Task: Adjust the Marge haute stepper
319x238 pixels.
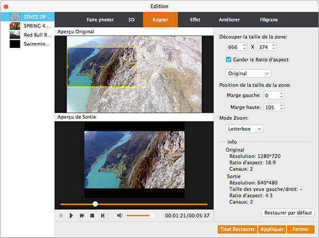Action: 281,107
